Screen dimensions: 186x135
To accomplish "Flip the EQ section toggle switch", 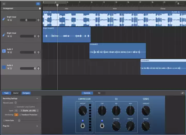I will point(102,126).
